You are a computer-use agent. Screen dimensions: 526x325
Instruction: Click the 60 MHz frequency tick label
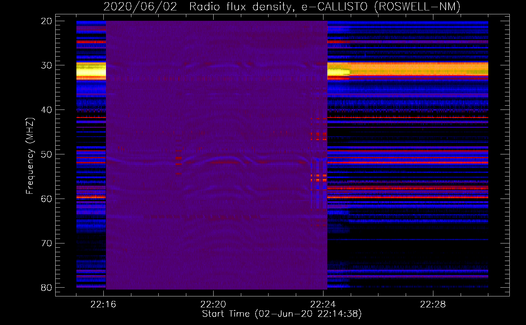(46, 199)
